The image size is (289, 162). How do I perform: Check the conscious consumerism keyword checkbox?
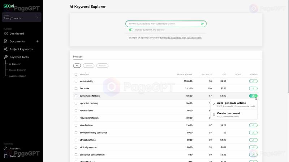76,155
